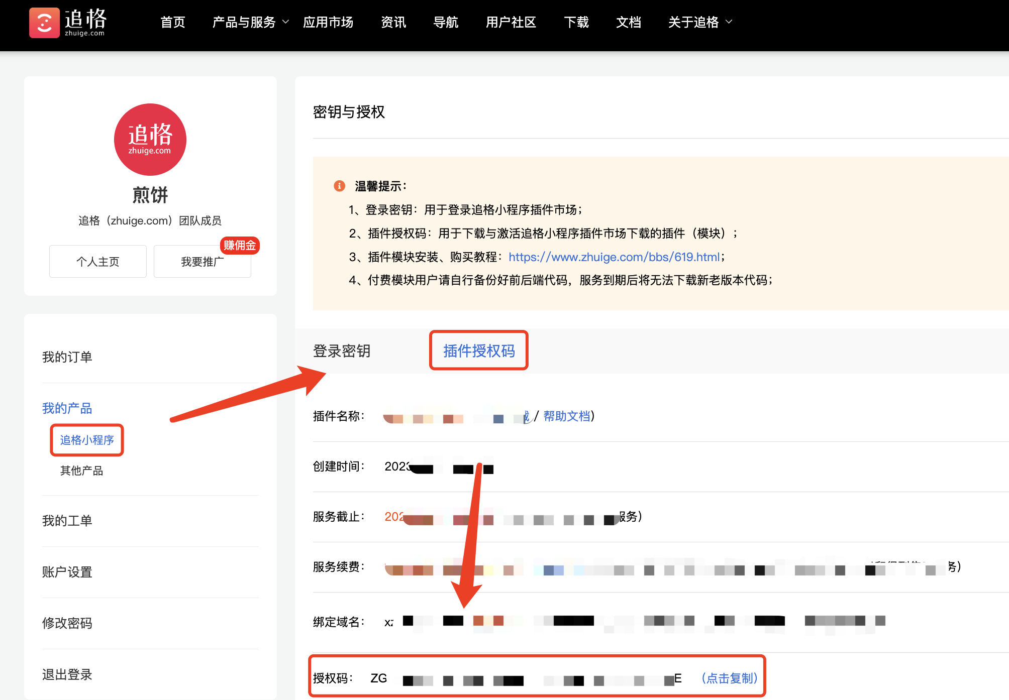Viewport: 1009px width, 700px height.
Task: Click the 我要推广 button
Action: (x=203, y=261)
